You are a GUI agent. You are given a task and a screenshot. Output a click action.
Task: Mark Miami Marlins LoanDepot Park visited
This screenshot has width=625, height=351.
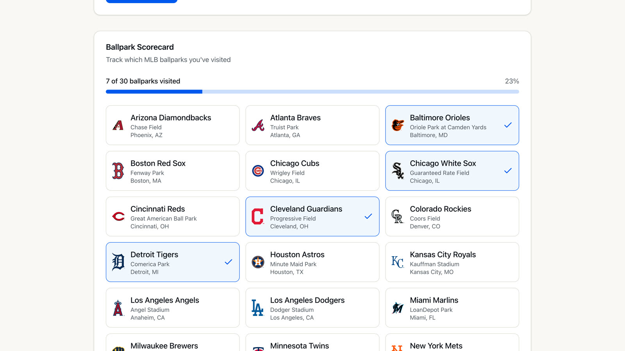coord(452,308)
